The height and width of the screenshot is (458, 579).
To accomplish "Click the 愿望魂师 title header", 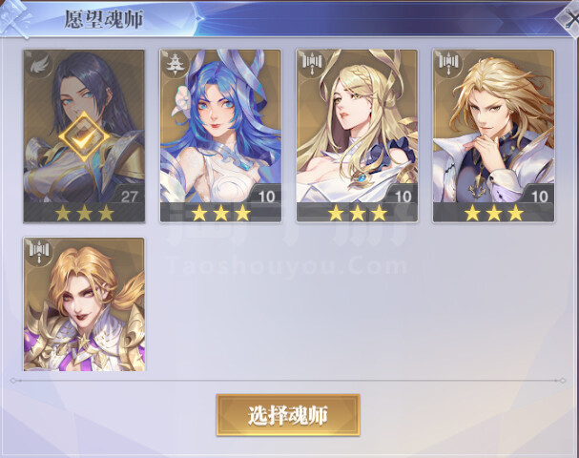I will pyautogui.click(x=104, y=19).
